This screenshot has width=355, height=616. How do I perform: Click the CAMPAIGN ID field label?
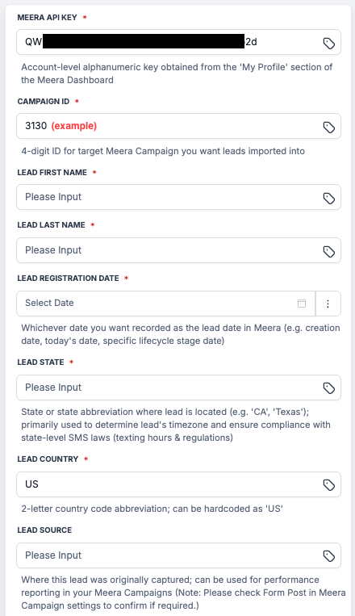click(x=44, y=102)
